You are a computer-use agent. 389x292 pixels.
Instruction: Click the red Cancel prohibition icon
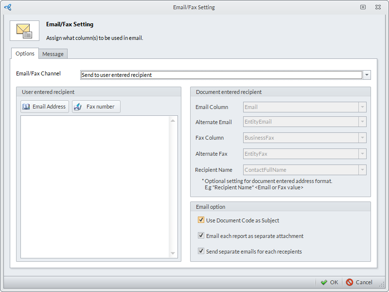tap(350, 282)
